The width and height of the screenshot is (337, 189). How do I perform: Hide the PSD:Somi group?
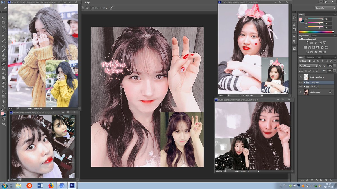(x=300, y=83)
